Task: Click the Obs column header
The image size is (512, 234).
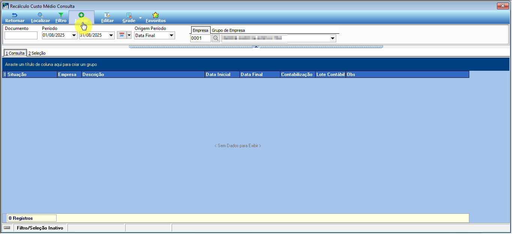Action: pyautogui.click(x=407, y=75)
